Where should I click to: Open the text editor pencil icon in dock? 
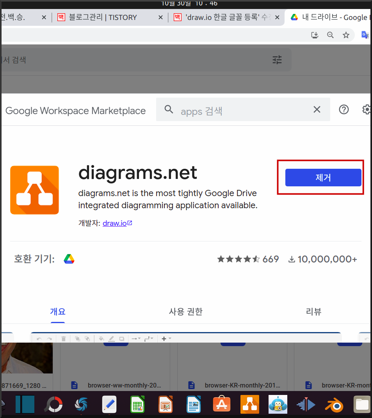coord(109,404)
